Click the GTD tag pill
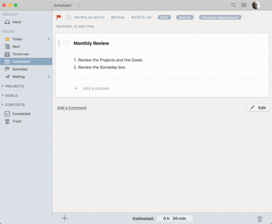 click(x=164, y=17)
